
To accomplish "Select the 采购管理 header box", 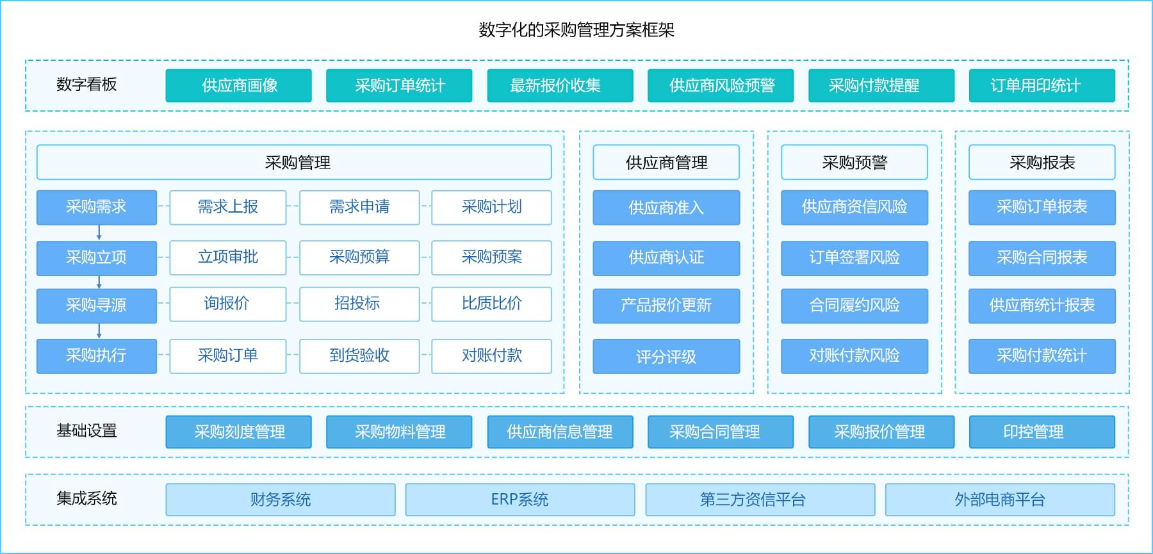I will point(294,162).
